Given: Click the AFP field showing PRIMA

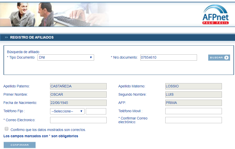Looking at the screenshot, I should click(193, 103).
